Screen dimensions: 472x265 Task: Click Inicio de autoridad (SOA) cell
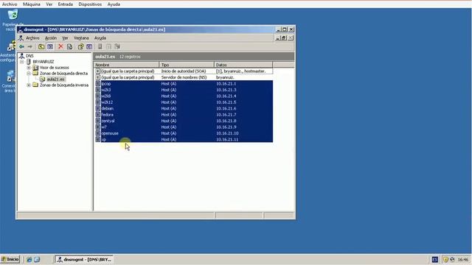pyautogui.click(x=184, y=71)
